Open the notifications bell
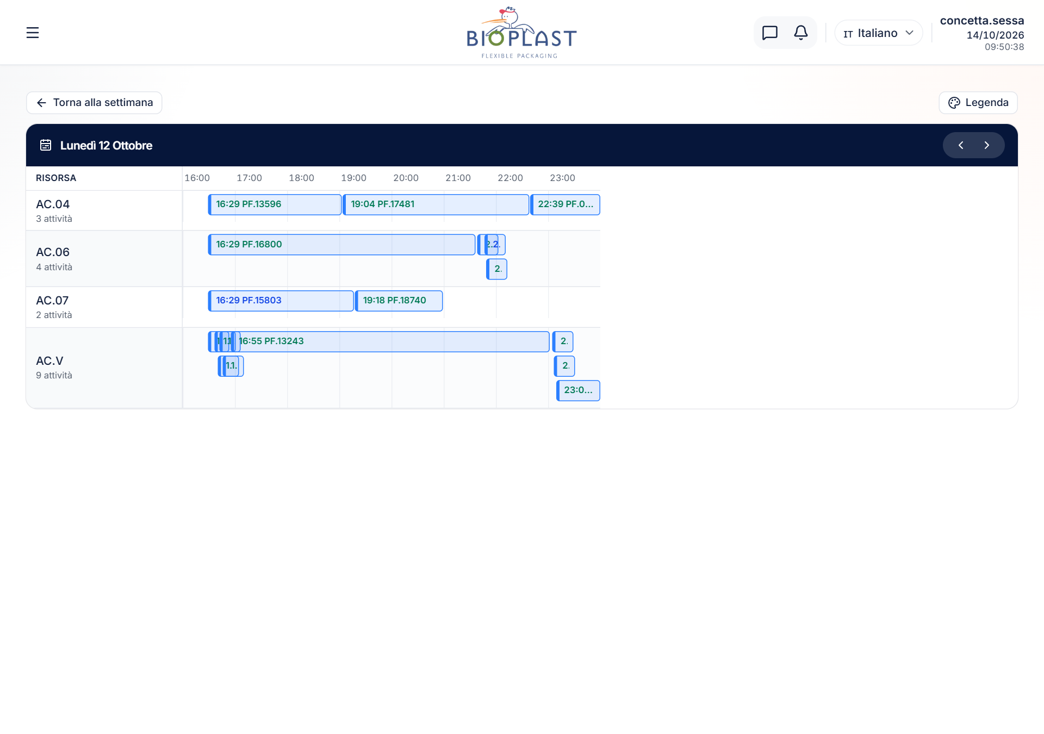The height and width of the screenshot is (734, 1044). 800,33
